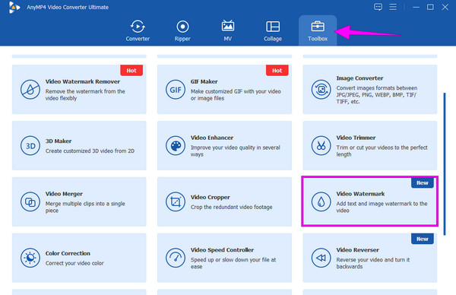This screenshot has height=295, width=456.
Task: Choose the Video Merger title
Action: pos(64,194)
